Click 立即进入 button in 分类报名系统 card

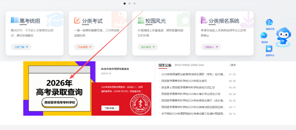click(x=211, y=47)
